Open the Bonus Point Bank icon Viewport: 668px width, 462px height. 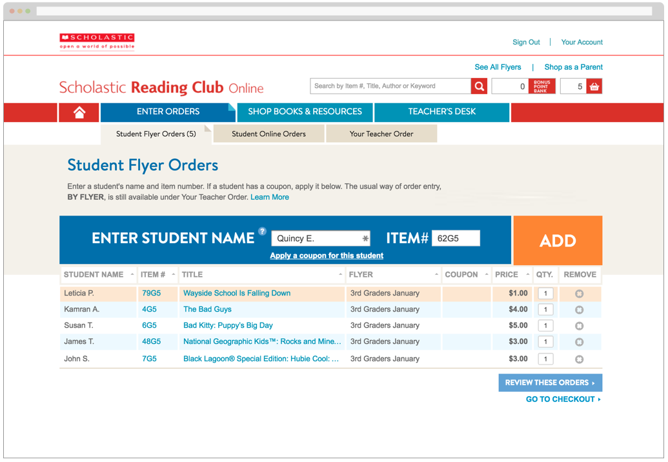(541, 86)
